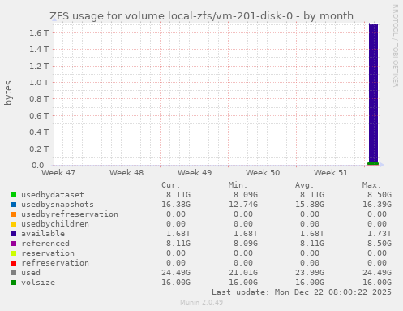Click the 1.0 T y-axis label

click(39, 83)
